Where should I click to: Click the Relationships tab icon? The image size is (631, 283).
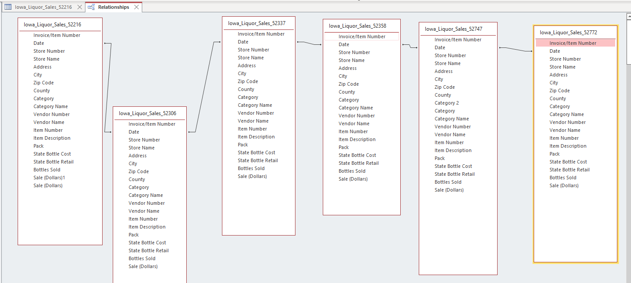coord(92,7)
